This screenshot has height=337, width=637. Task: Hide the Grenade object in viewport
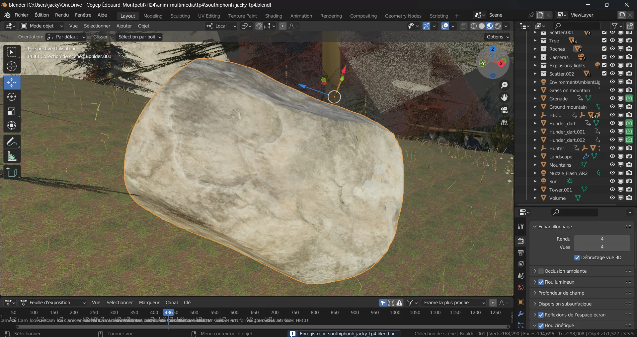[x=612, y=98]
